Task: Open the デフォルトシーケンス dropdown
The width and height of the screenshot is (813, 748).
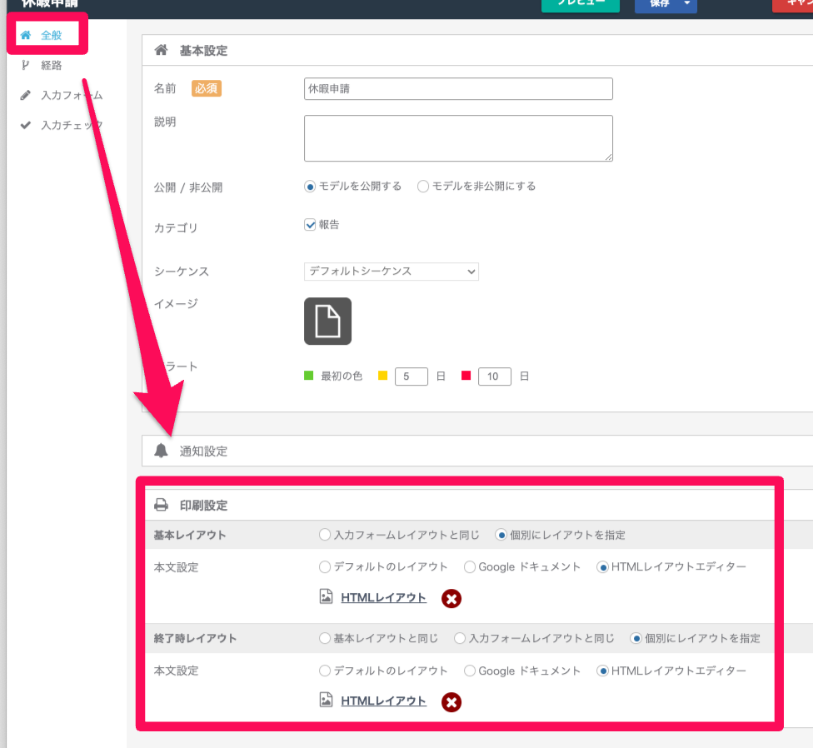Action: click(392, 272)
